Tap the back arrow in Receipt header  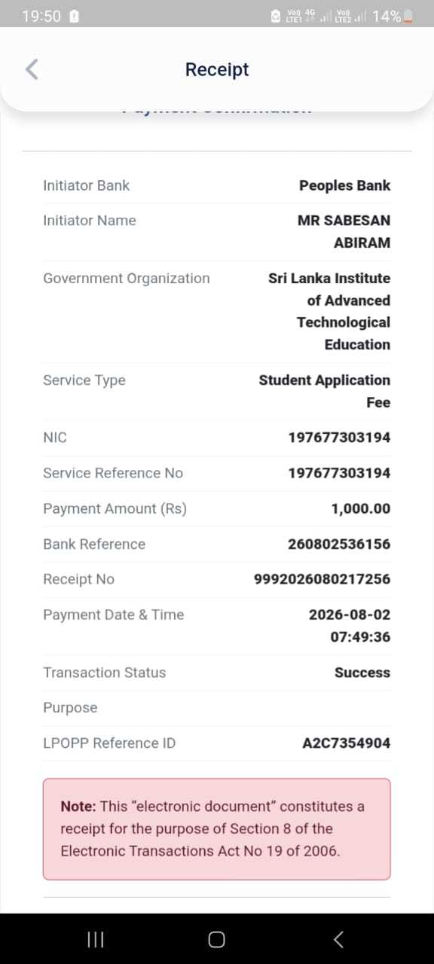[x=32, y=69]
